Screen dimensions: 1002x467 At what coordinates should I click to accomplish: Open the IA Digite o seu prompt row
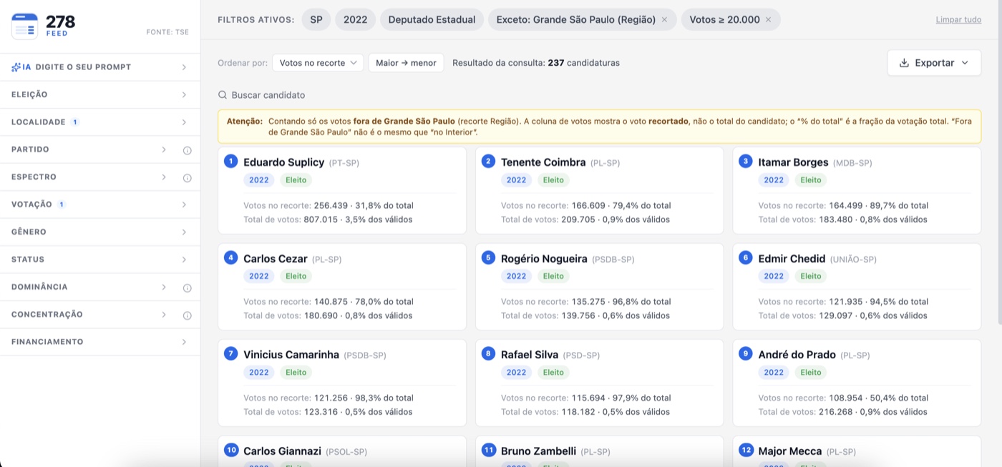(x=100, y=67)
